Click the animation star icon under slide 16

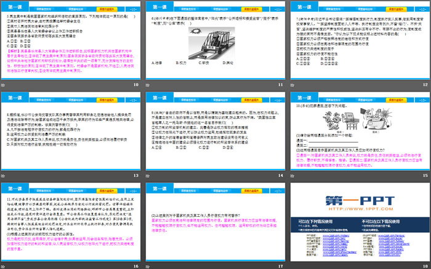tap(2, 267)
